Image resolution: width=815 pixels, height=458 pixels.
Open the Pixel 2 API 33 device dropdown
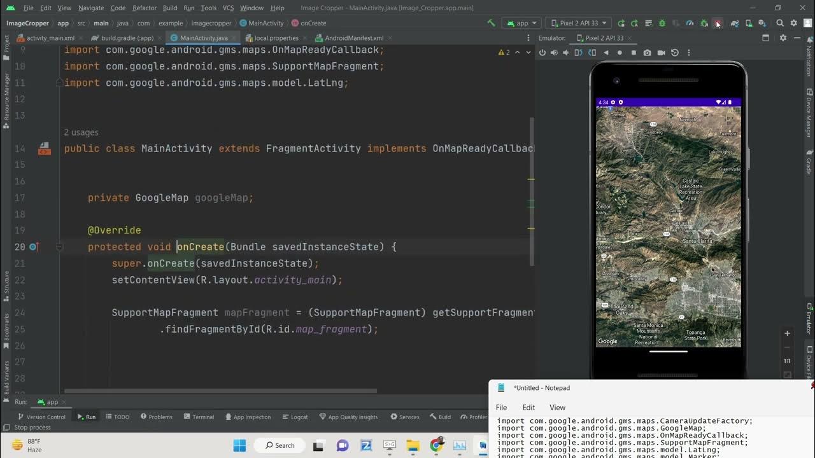[x=578, y=23]
